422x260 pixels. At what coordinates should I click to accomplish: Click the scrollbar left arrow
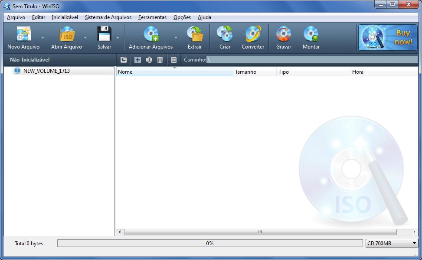coord(120,232)
